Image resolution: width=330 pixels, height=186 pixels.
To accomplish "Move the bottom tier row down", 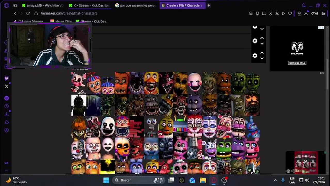I will (x=262, y=58).
